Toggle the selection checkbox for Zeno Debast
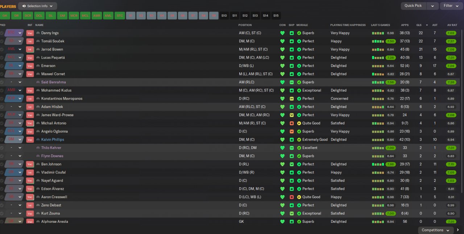Viewport: 464px width, 234px height. click(x=2, y=205)
